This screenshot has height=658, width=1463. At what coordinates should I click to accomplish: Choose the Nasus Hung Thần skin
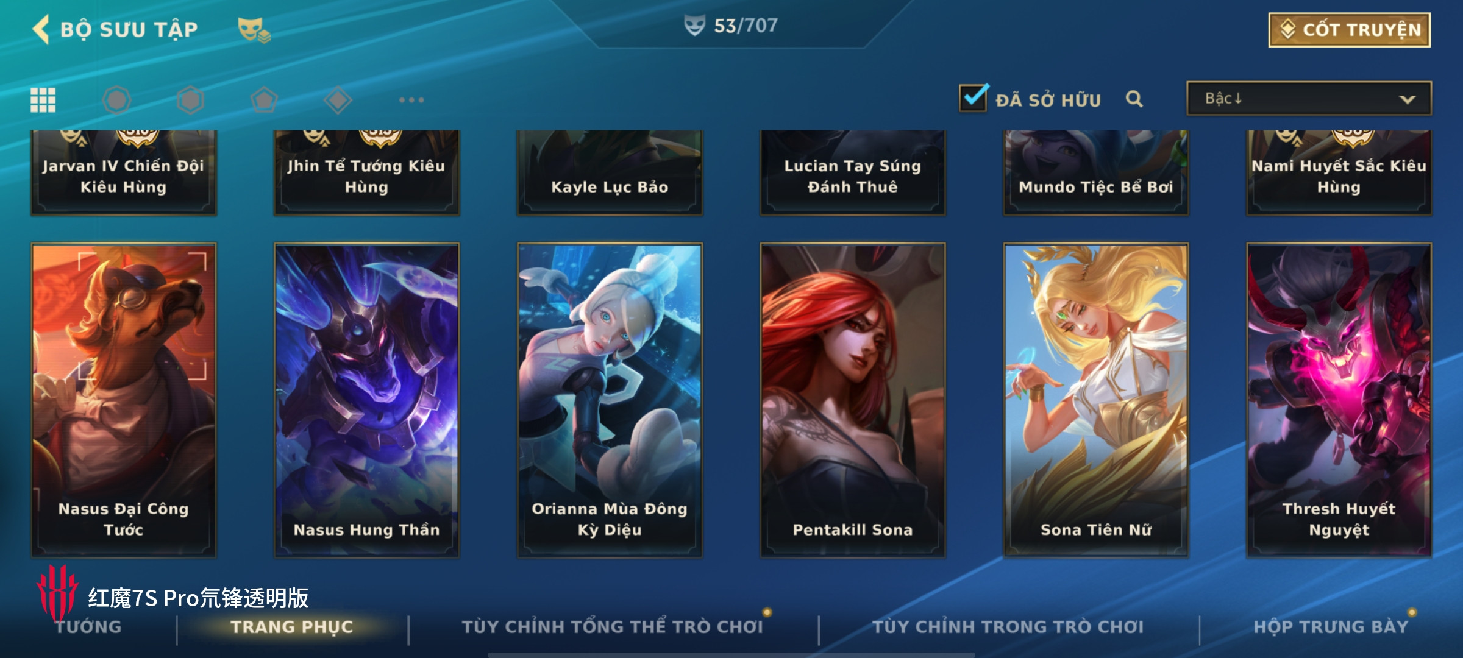pyautogui.click(x=366, y=400)
